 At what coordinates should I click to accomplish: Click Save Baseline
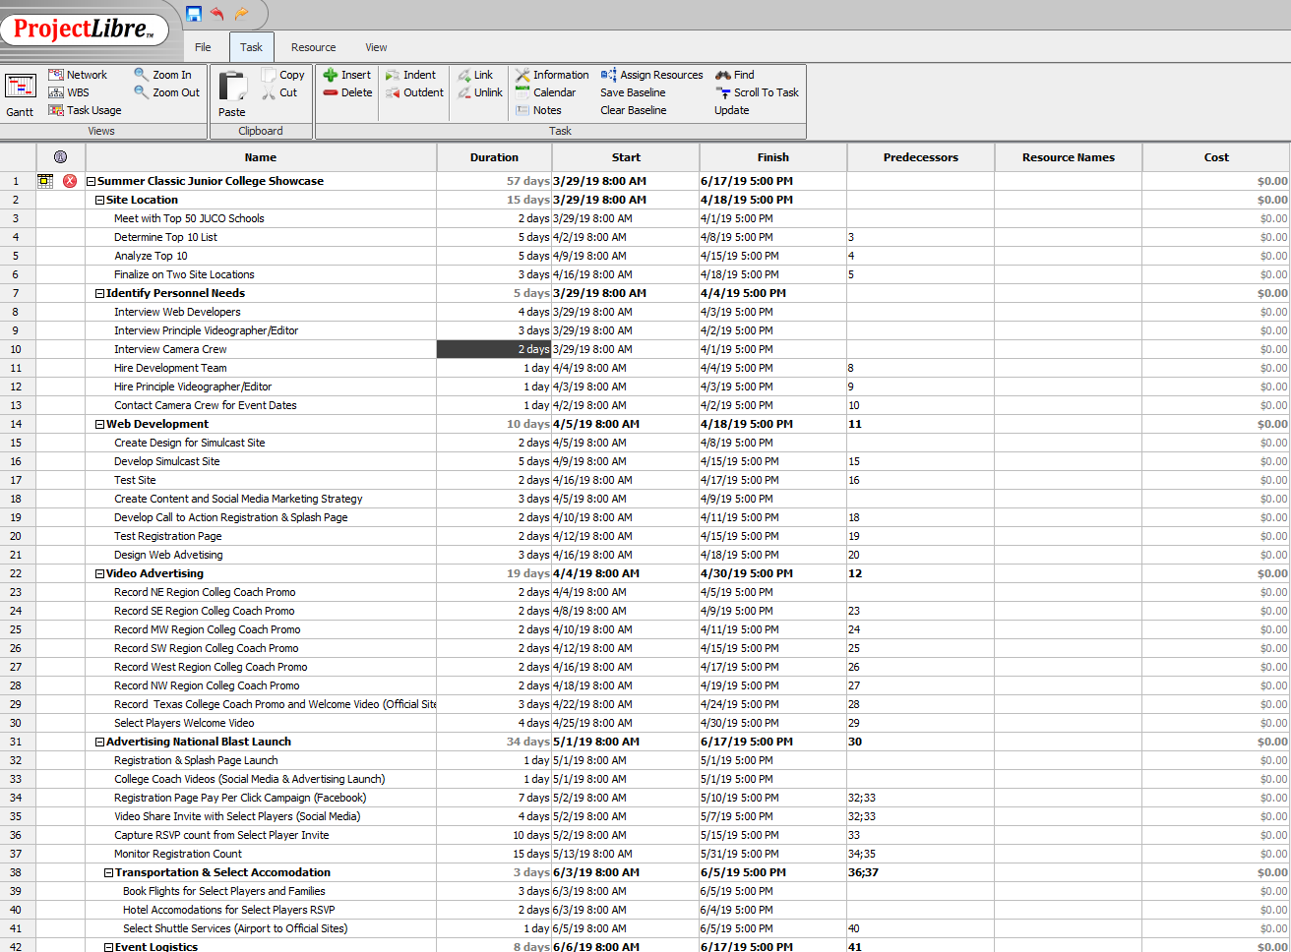(x=633, y=92)
